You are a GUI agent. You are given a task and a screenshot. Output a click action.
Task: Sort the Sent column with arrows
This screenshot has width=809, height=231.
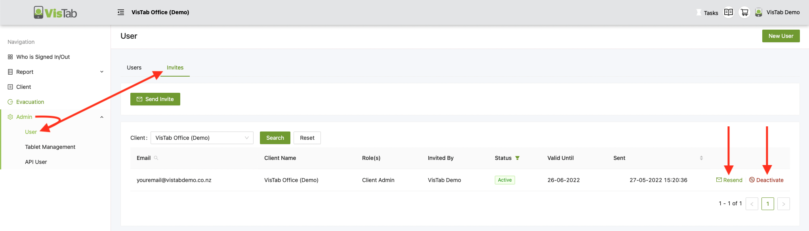click(701, 158)
